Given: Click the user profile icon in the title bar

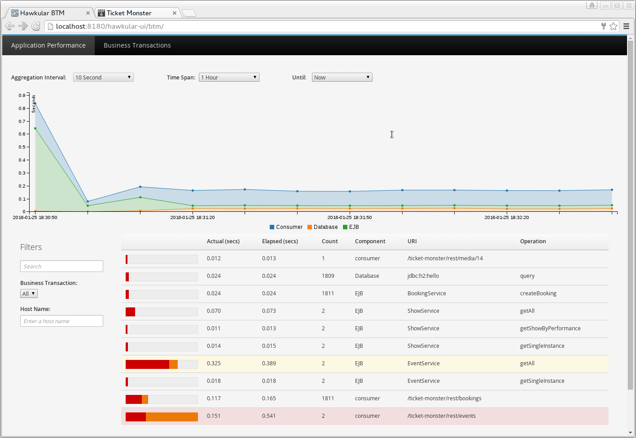Looking at the screenshot, I should coord(592,5).
